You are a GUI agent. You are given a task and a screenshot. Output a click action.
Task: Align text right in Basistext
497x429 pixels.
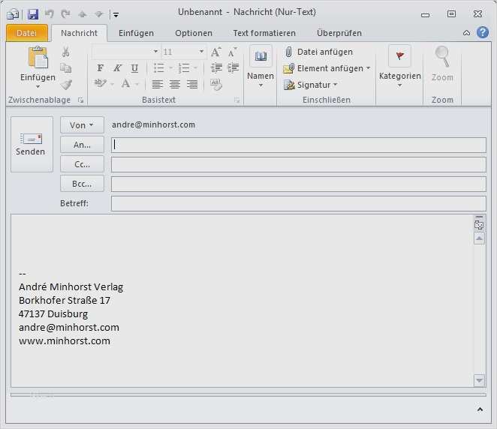pyautogui.click(x=192, y=84)
